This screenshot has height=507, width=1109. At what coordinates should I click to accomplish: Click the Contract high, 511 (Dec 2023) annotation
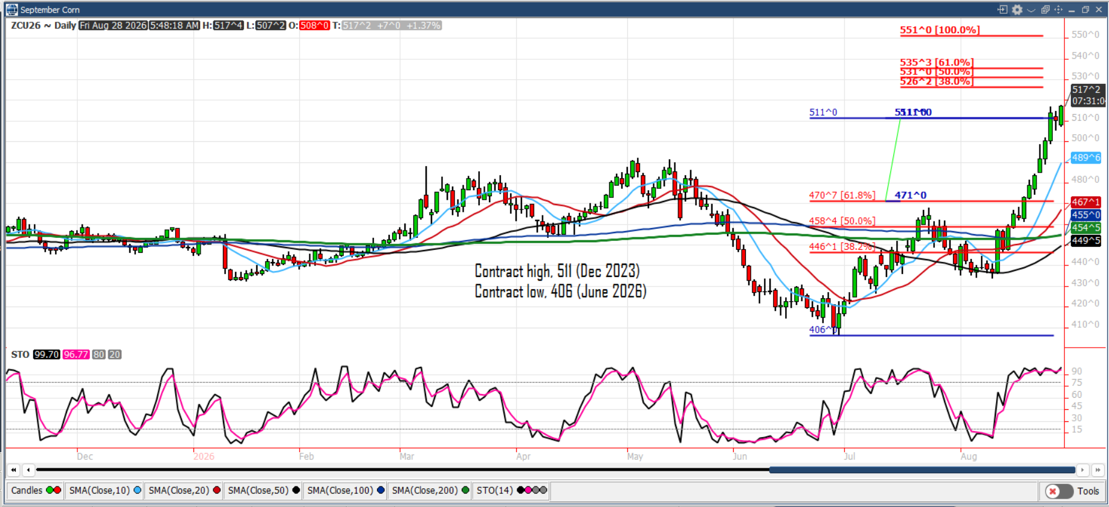(557, 271)
